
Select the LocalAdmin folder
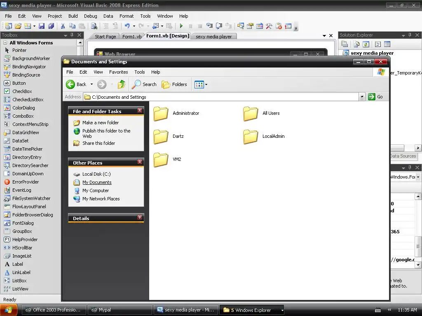[x=264, y=136]
